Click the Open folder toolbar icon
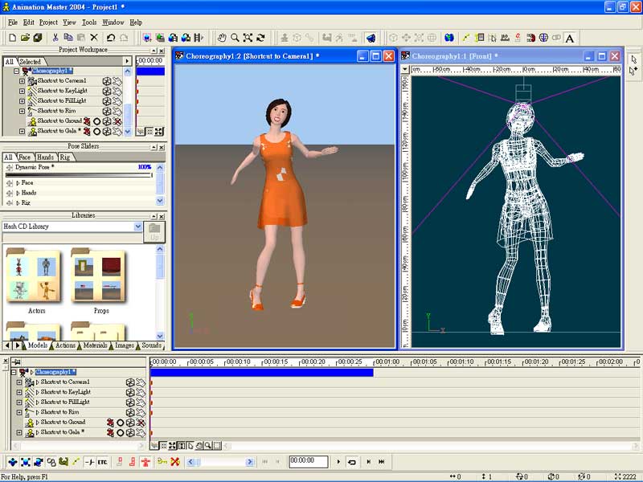The width and height of the screenshot is (643, 482). 25,38
